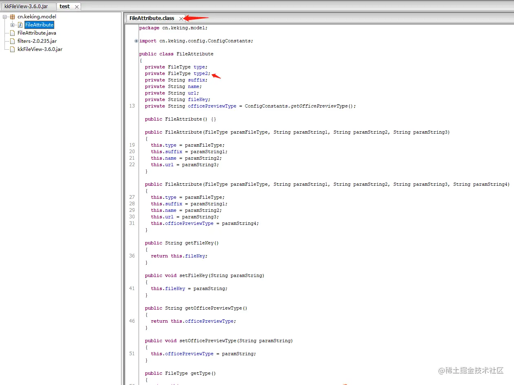Click line number 51 in the gutter
This screenshot has height=385, width=514.
tap(132, 354)
